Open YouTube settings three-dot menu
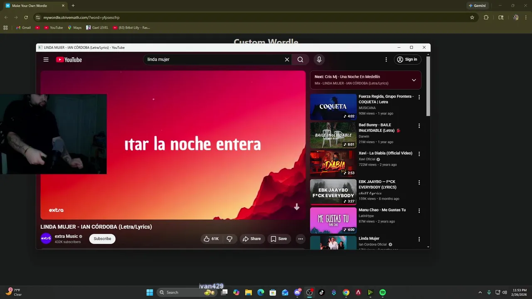Screen dimensions: 532x299 point(386,59)
